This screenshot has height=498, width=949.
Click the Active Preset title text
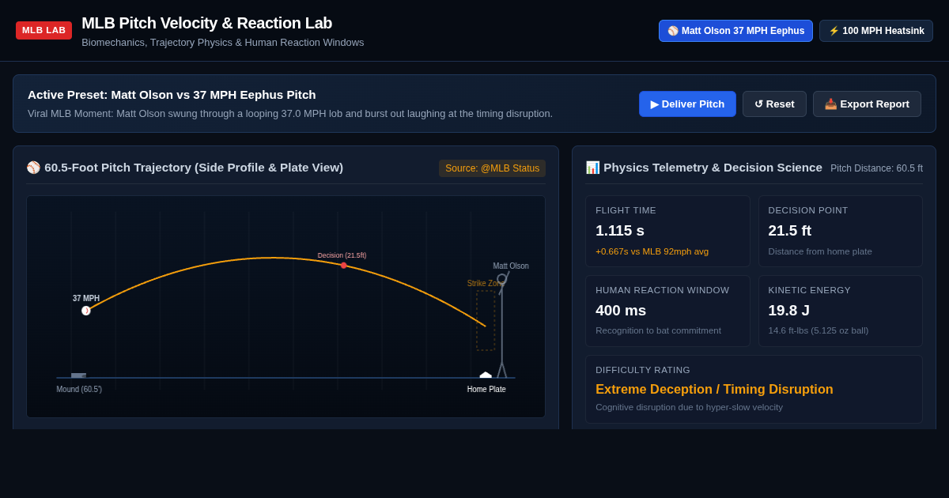172,95
